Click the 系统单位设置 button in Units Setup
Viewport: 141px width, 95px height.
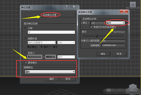[x=50, y=15]
